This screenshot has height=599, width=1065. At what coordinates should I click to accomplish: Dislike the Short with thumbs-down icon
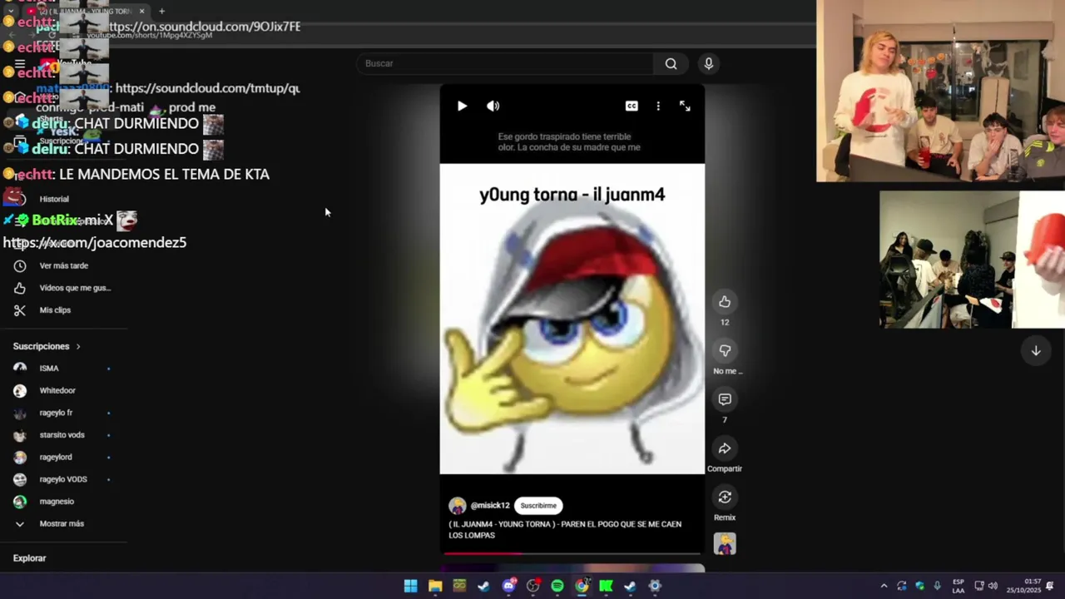725,350
